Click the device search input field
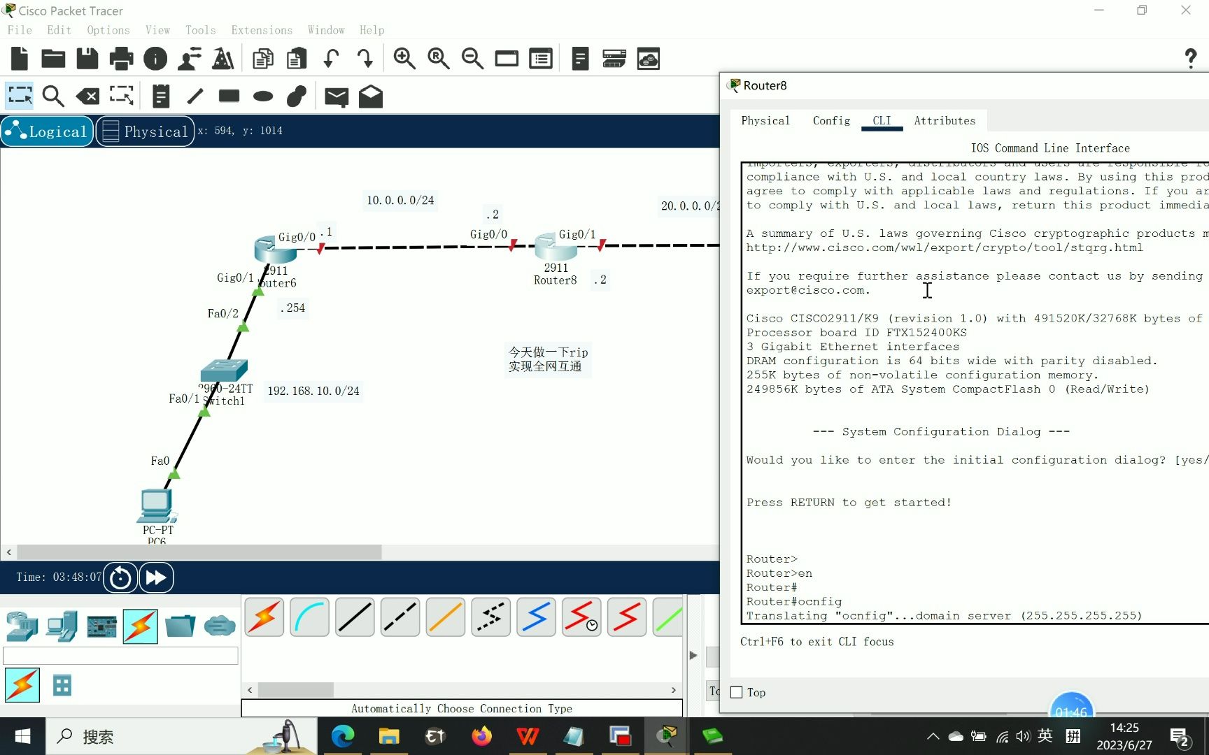Viewport: 1209px width, 755px height. [120, 656]
